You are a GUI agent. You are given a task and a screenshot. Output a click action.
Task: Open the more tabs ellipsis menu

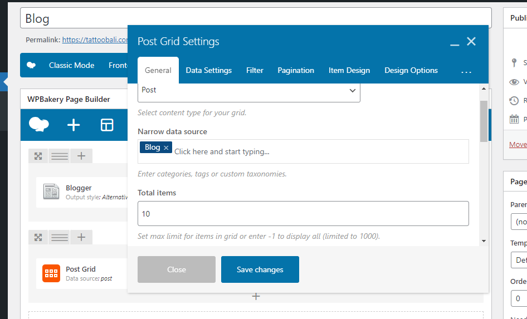pyautogui.click(x=466, y=71)
